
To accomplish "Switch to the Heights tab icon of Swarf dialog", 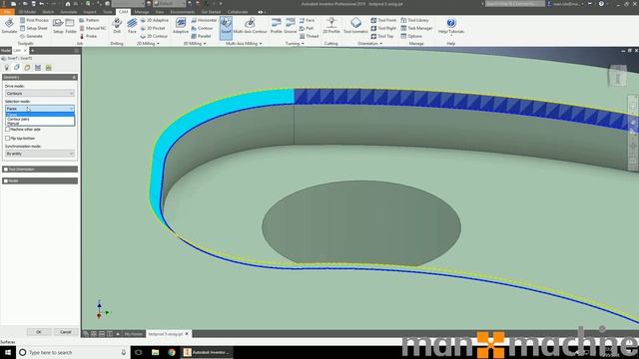I will coord(27,68).
